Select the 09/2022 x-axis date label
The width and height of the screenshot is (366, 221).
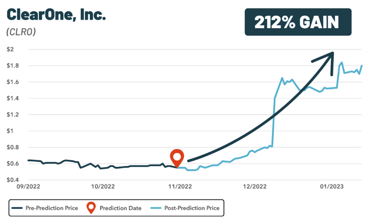click(25, 187)
